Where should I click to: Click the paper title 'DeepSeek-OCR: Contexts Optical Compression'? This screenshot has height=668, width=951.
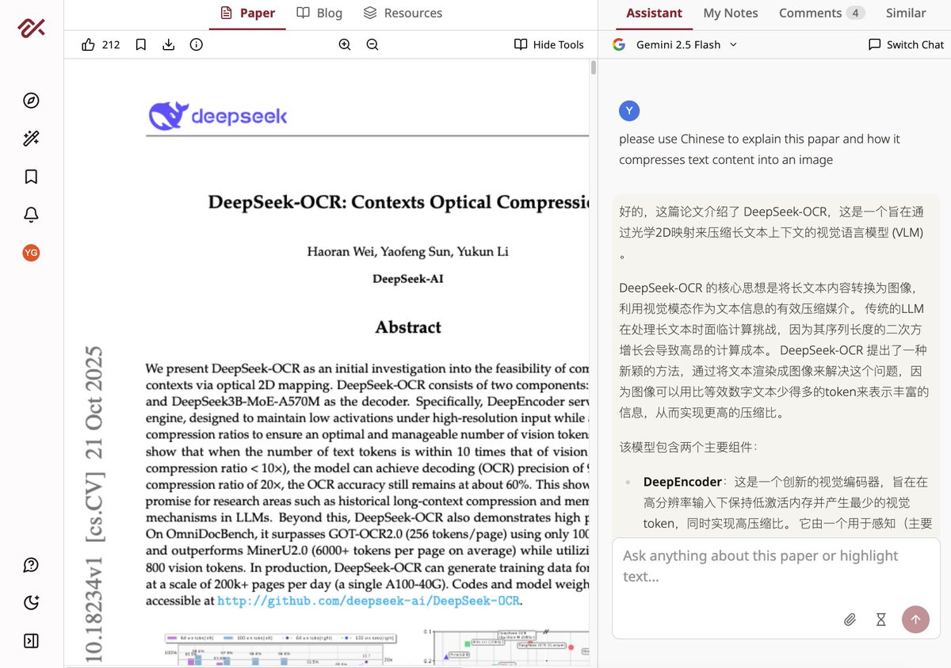coord(399,202)
